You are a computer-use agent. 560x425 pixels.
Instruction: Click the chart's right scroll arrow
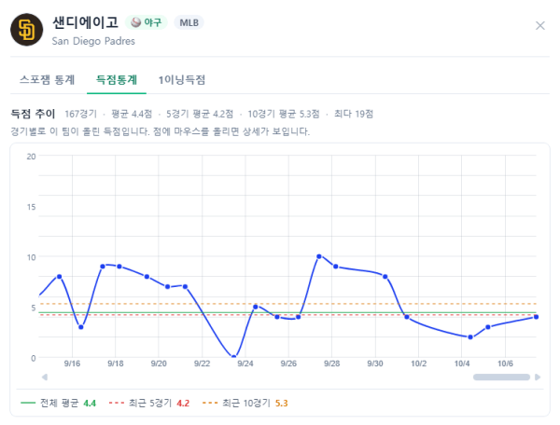point(538,377)
